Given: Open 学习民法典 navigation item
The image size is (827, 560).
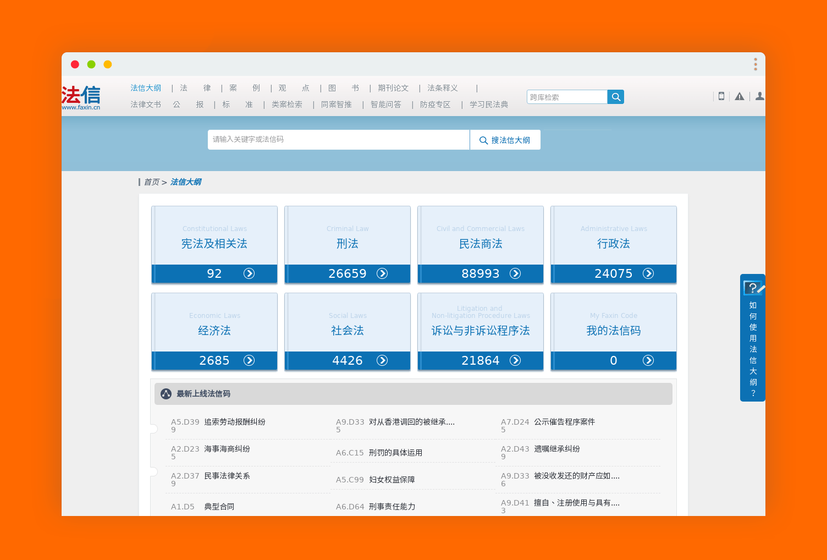Looking at the screenshot, I should pyautogui.click(x=489, y=105).
